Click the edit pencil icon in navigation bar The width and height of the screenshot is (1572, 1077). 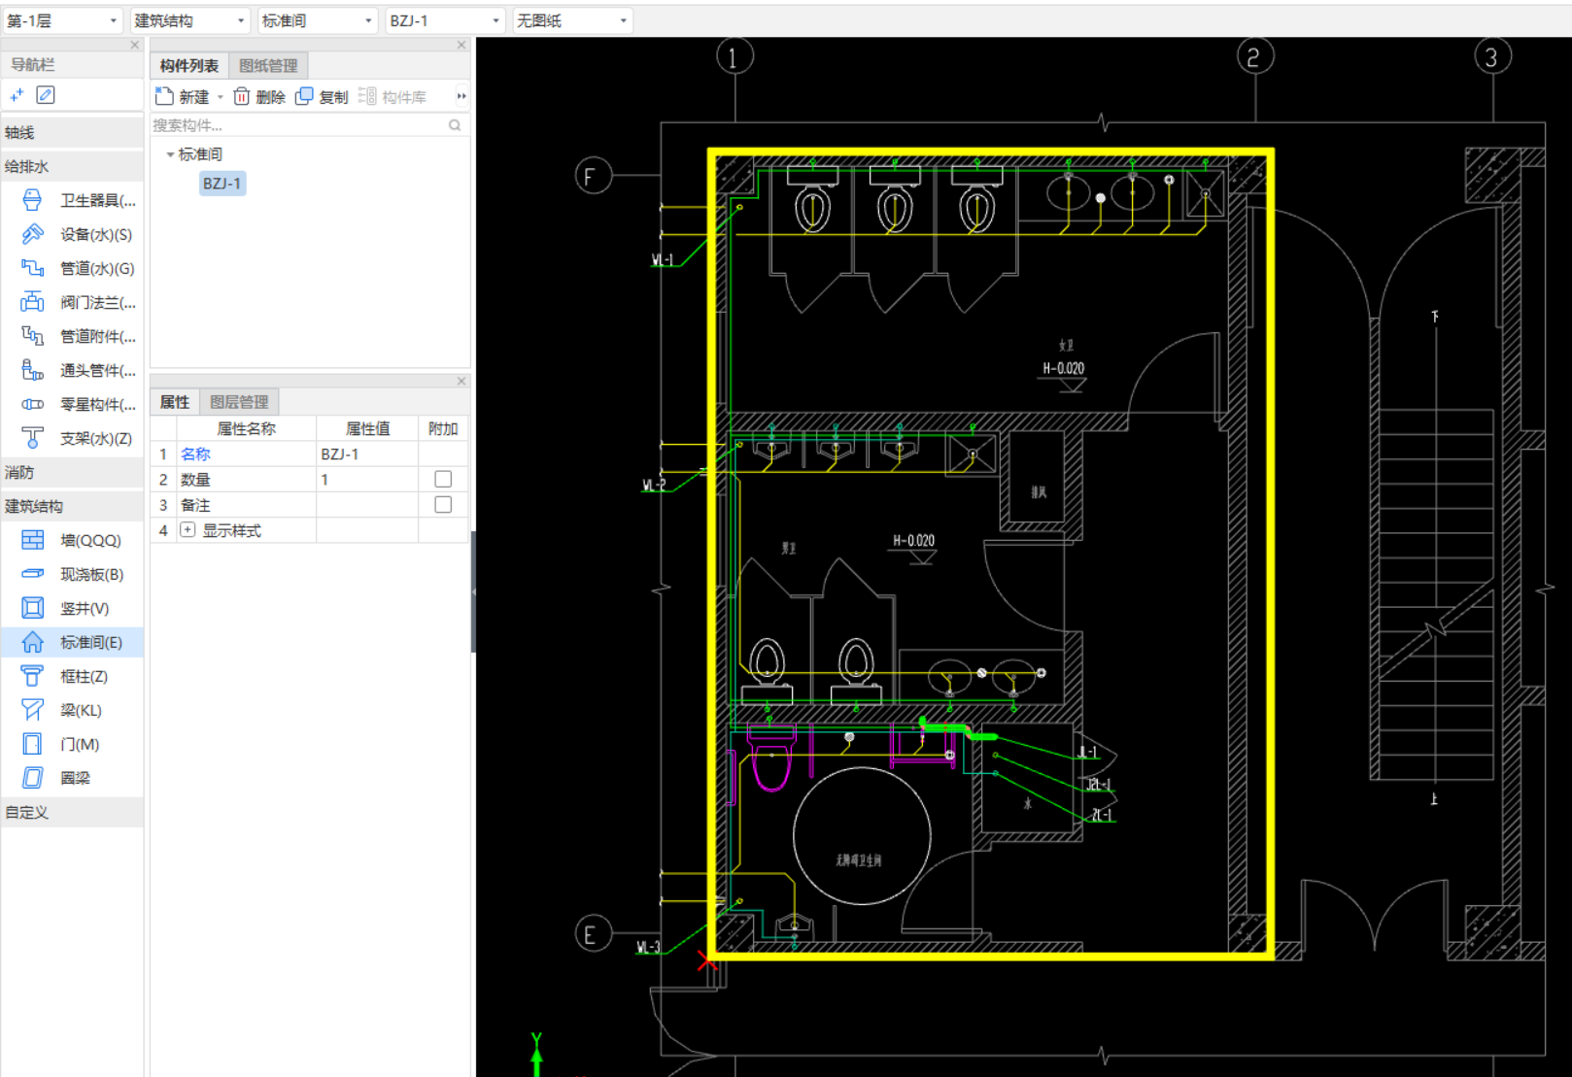point(46,94)
